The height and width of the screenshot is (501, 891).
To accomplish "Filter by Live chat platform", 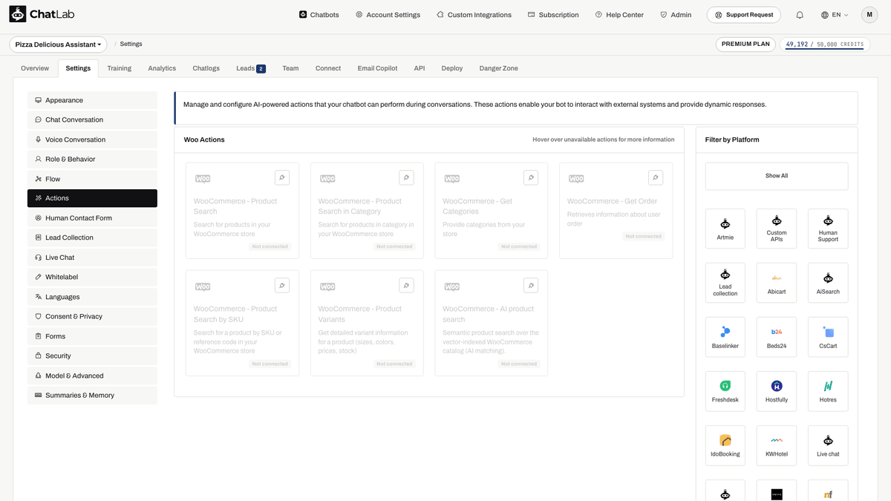I will pyautogui.click(x=828, y=445).
